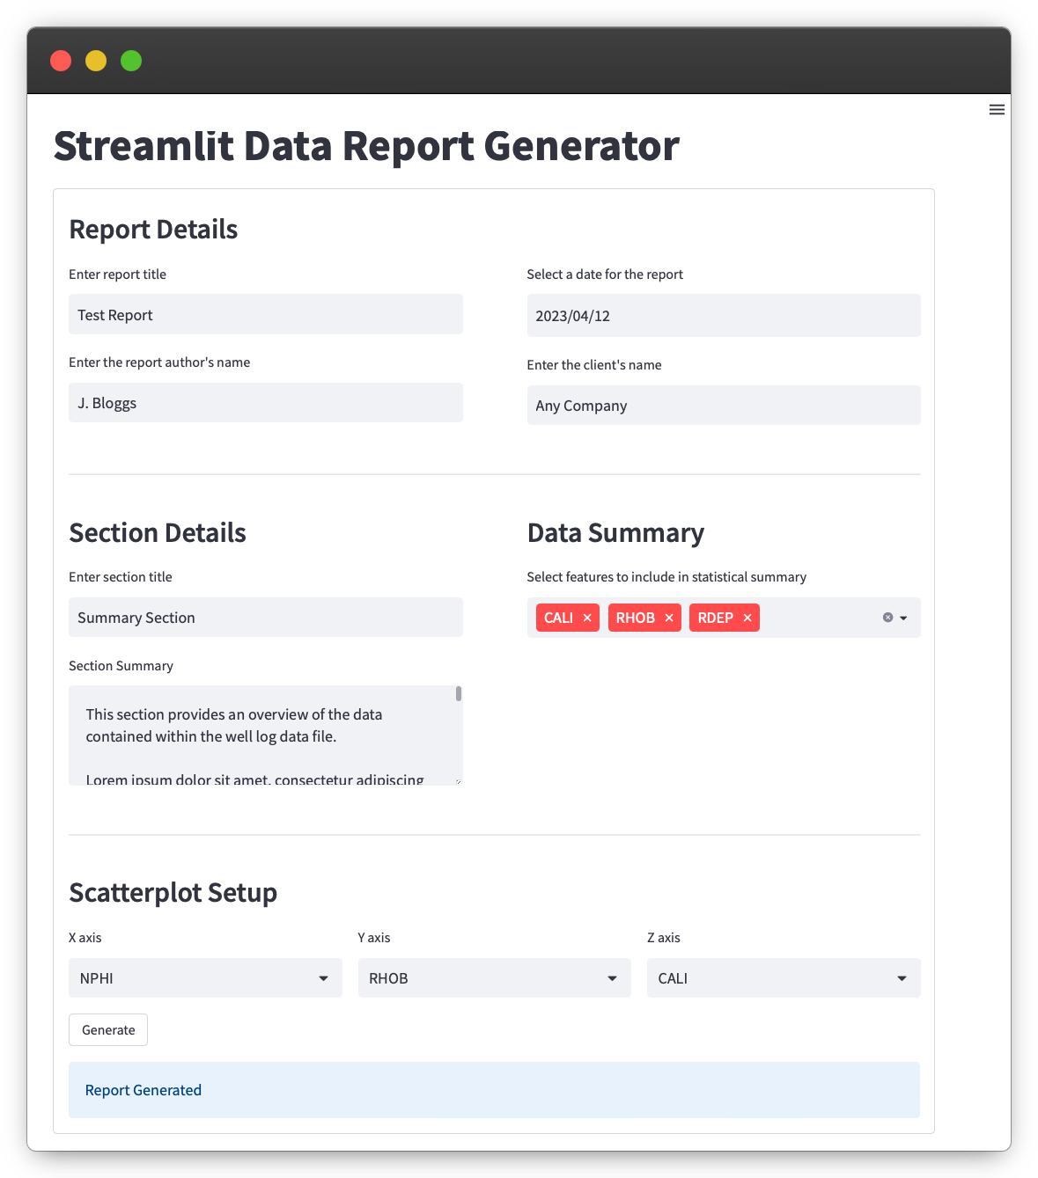Remove the CALI feature tag
The image size is (1038, 1178).
pos(587,618)
